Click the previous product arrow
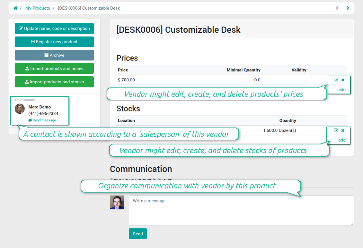The image size is (363, 248). coord(337,8)
